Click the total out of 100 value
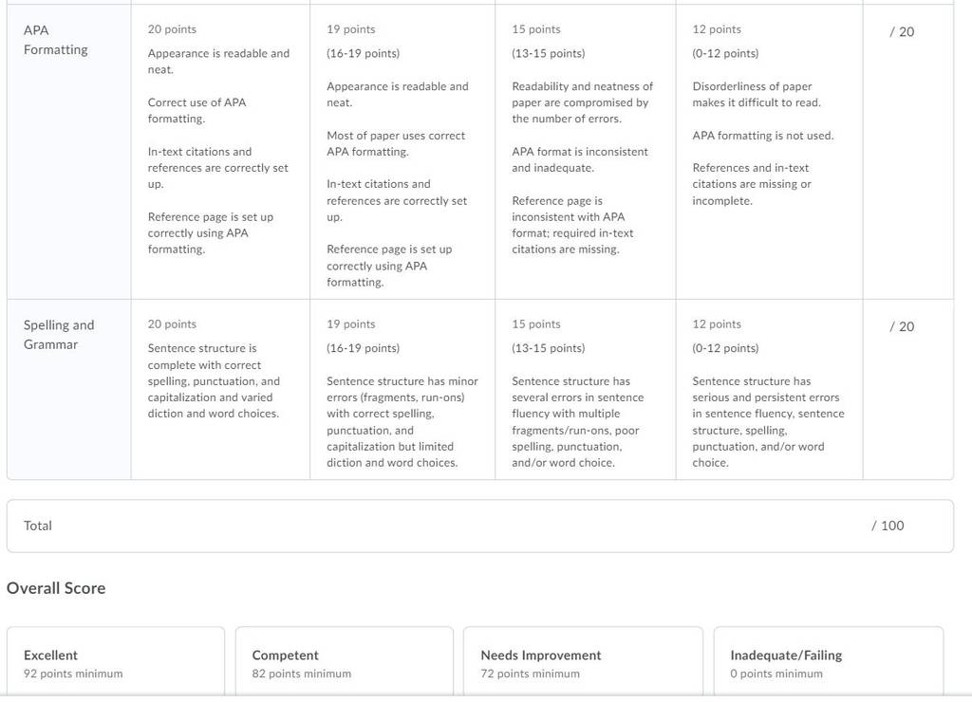This screenshot has height=702, width=972. [888, 526]
